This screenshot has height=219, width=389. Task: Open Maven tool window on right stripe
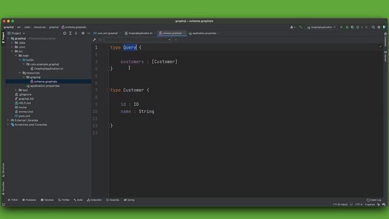385,57
